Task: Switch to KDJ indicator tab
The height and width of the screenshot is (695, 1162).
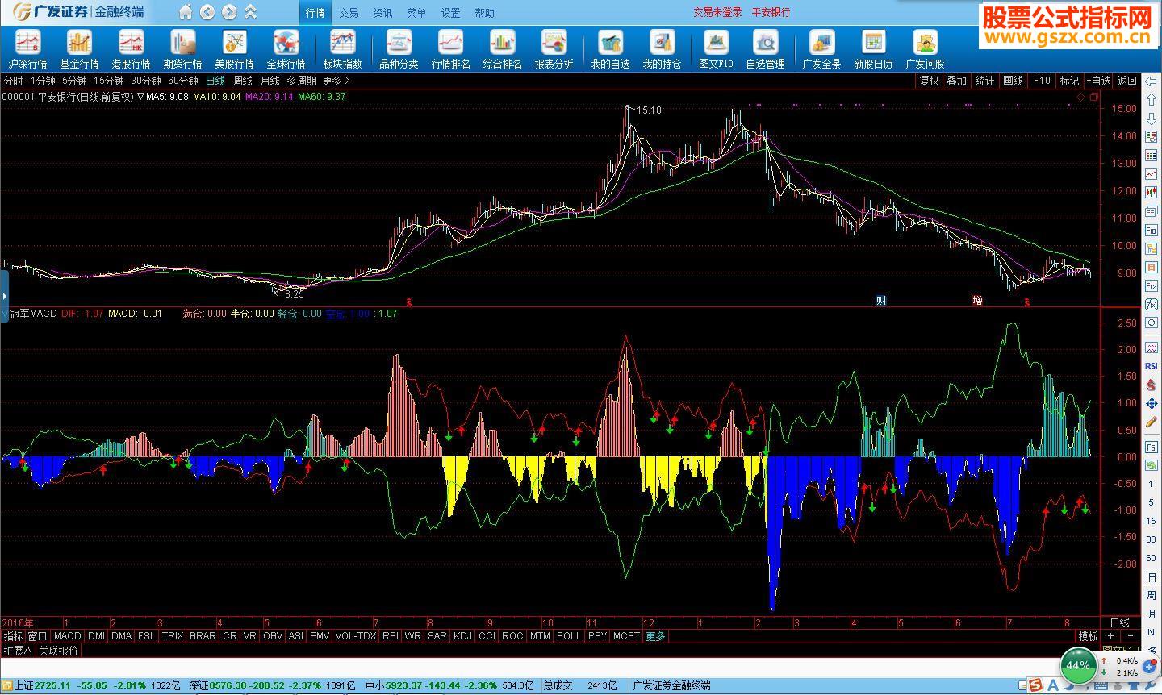Action: pyautogui.click(x=462, y=636)
